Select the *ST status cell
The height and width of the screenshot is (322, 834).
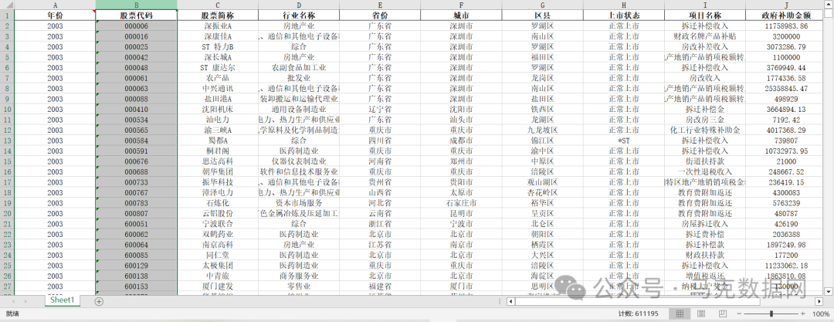(x=623, y=141)
